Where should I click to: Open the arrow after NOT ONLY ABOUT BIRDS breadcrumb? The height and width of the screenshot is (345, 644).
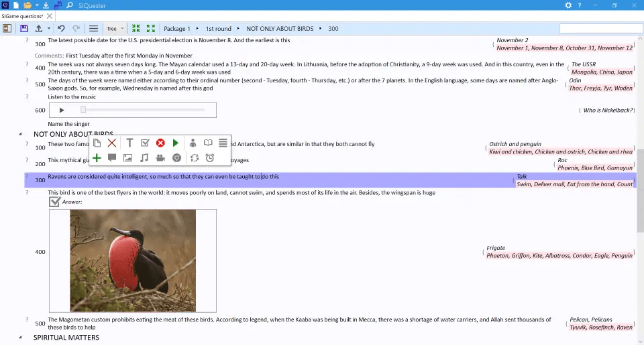(320, 28)
